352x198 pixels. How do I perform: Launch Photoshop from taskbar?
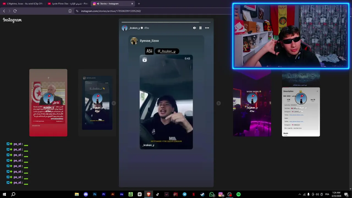[x=95, y=194]
